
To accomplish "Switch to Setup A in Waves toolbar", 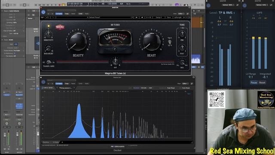I will [159, 18].
